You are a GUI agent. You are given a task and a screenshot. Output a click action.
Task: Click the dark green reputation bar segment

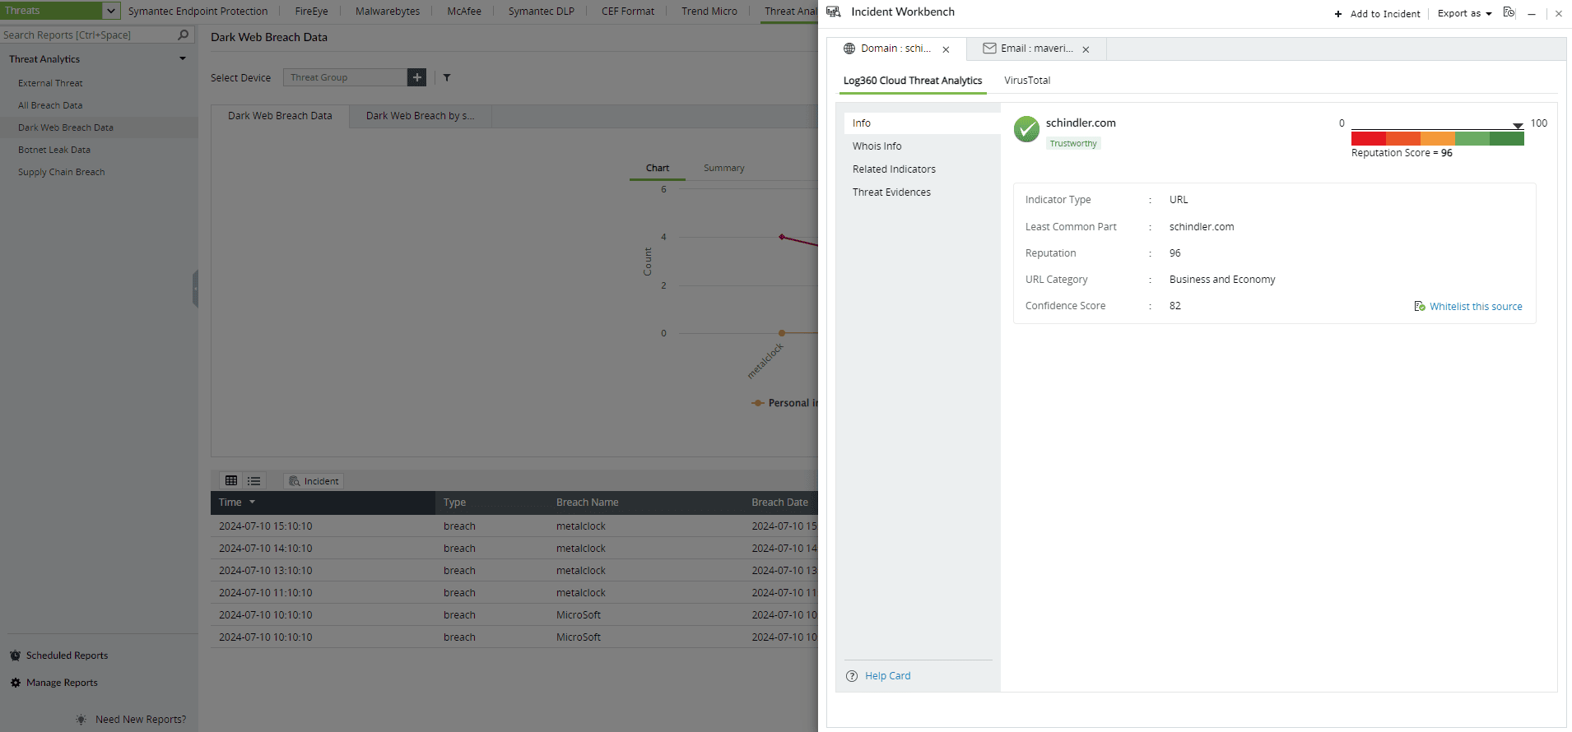tap(1507, 139)
